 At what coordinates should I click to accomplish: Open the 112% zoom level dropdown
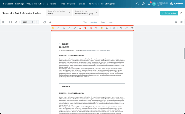coord(26,22)
